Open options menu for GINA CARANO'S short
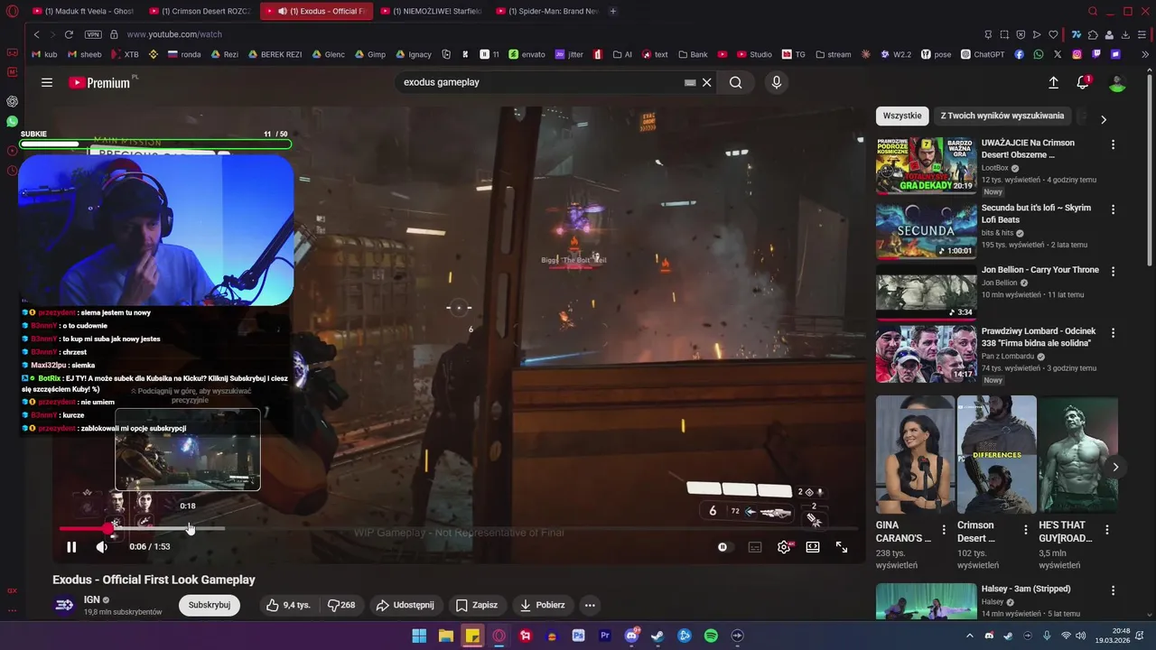Image resolution: width=1156 pixels, height=650 pixels. 944,530
